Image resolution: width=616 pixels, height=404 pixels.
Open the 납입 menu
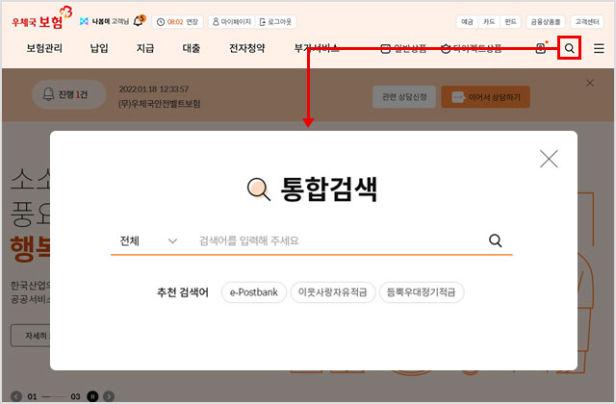click(x=99, y=48)
